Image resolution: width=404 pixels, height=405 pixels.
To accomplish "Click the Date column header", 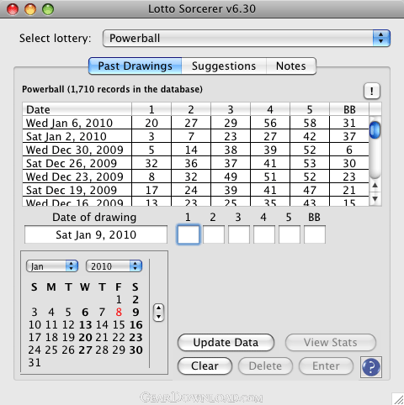I will [x=77, y=109].
